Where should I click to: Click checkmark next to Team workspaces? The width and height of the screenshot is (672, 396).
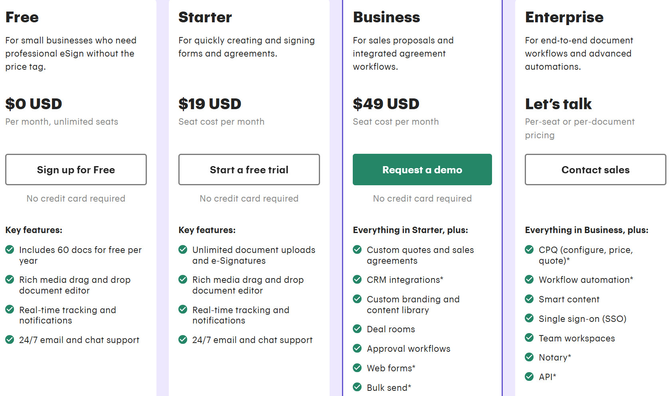(529, 338)
